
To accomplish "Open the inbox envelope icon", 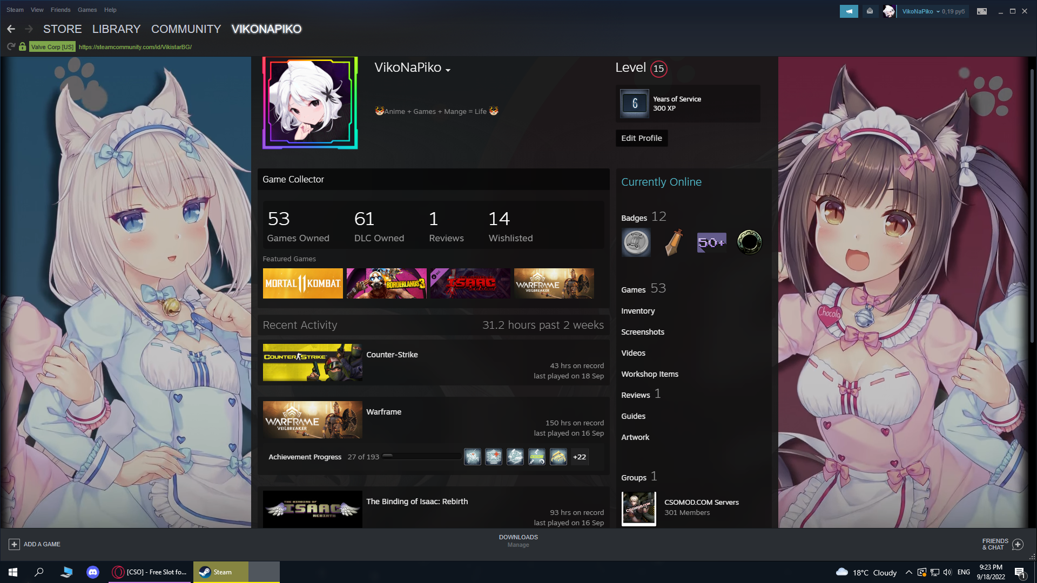I will (x=870, y=11).
